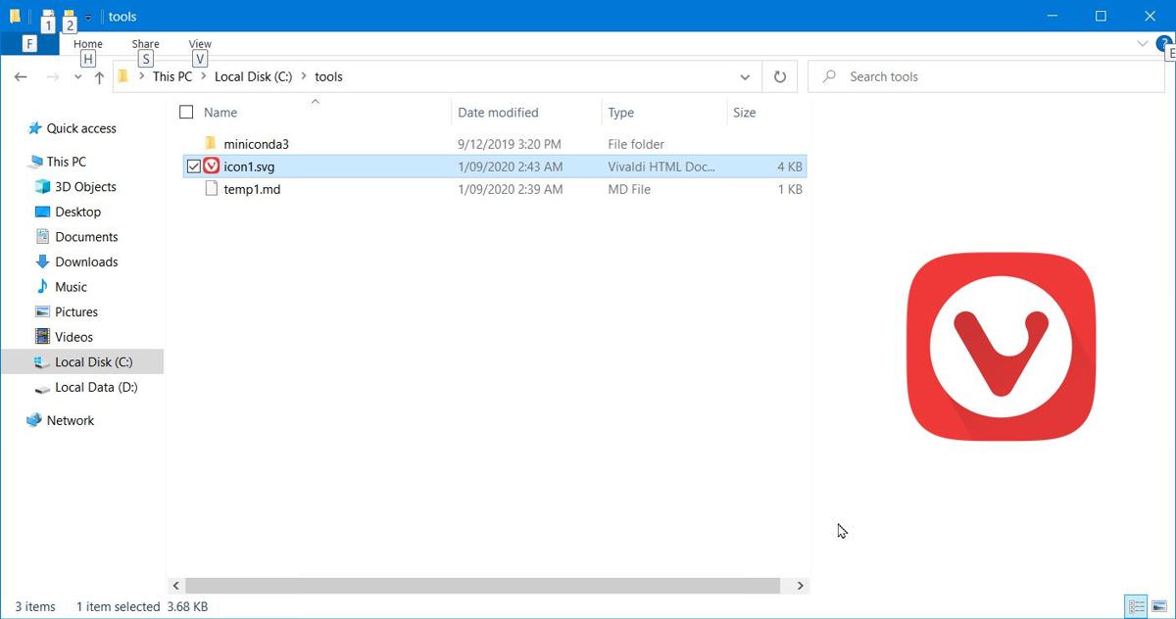
Task: Click the 3D Objects cube icon
Action: pos(42,186)
